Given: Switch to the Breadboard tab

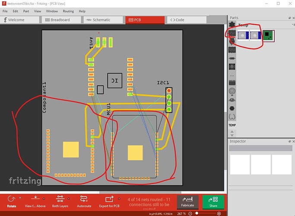Looking at the screenshot, I should pos(61,20).
